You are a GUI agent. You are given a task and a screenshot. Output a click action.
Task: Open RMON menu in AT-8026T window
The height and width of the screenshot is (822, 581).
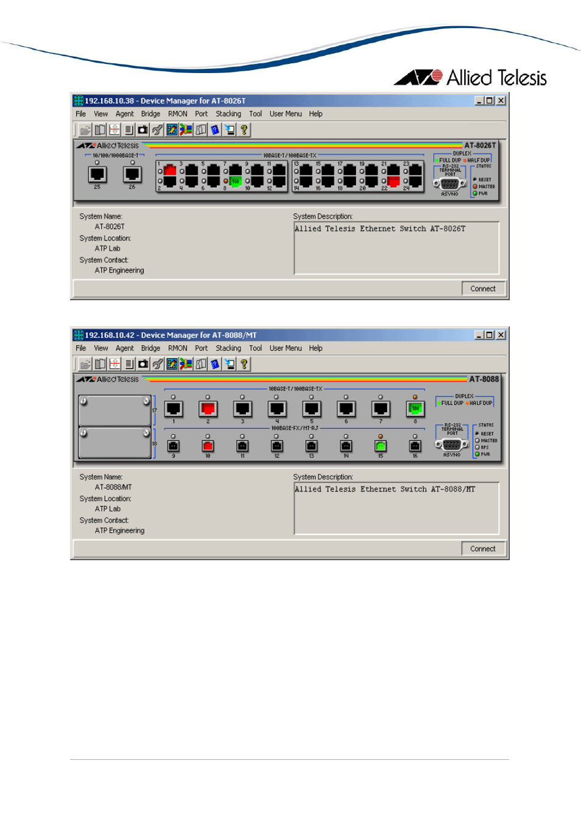[178, 114]
